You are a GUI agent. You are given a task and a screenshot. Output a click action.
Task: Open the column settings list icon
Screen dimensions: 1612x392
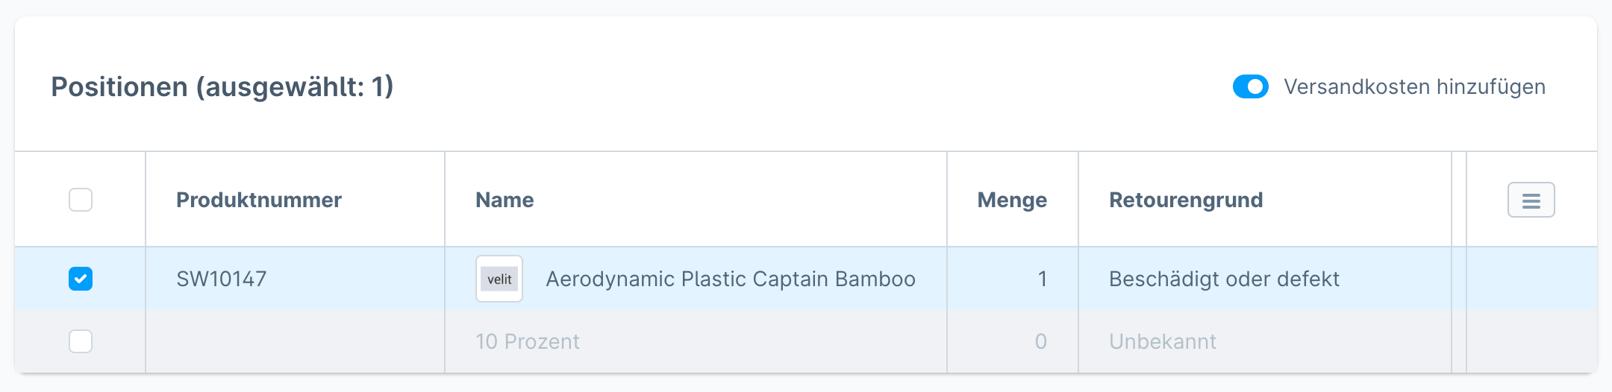click(x=1531, y=200)
